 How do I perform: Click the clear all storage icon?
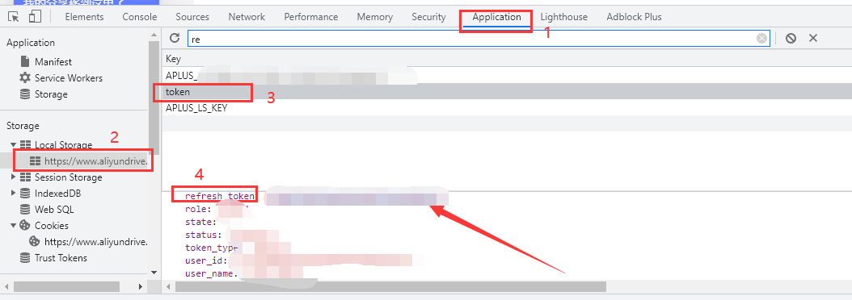tap(791, 38)
